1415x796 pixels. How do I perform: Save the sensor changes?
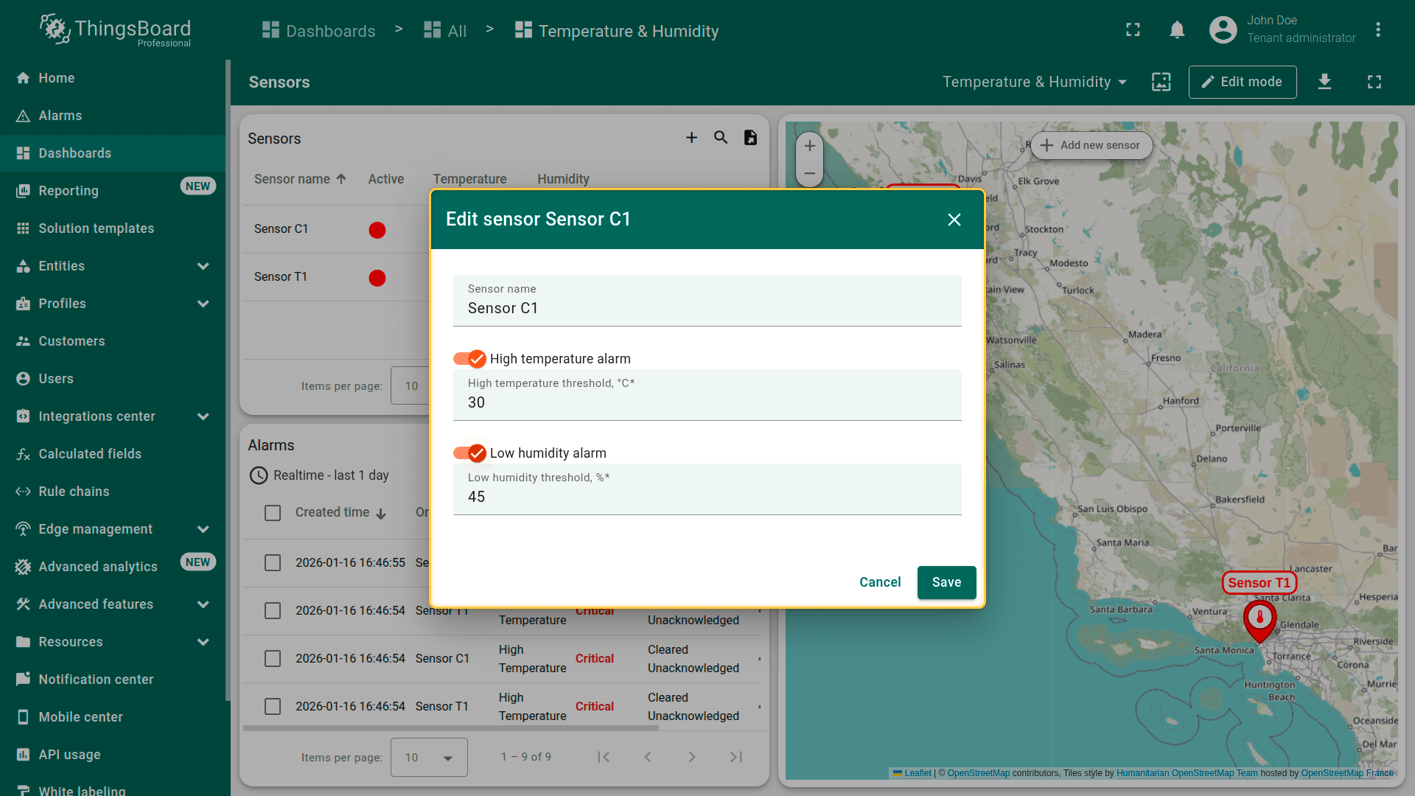(946, 582)
